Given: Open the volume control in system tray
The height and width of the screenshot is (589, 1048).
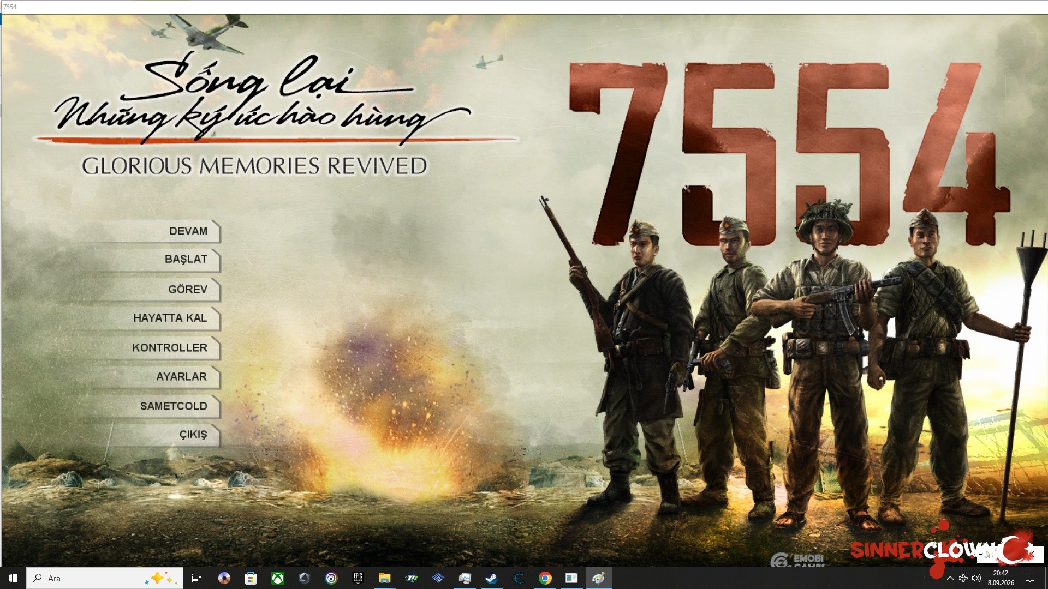Looking at the screenshot, I should tap(976, 578).
